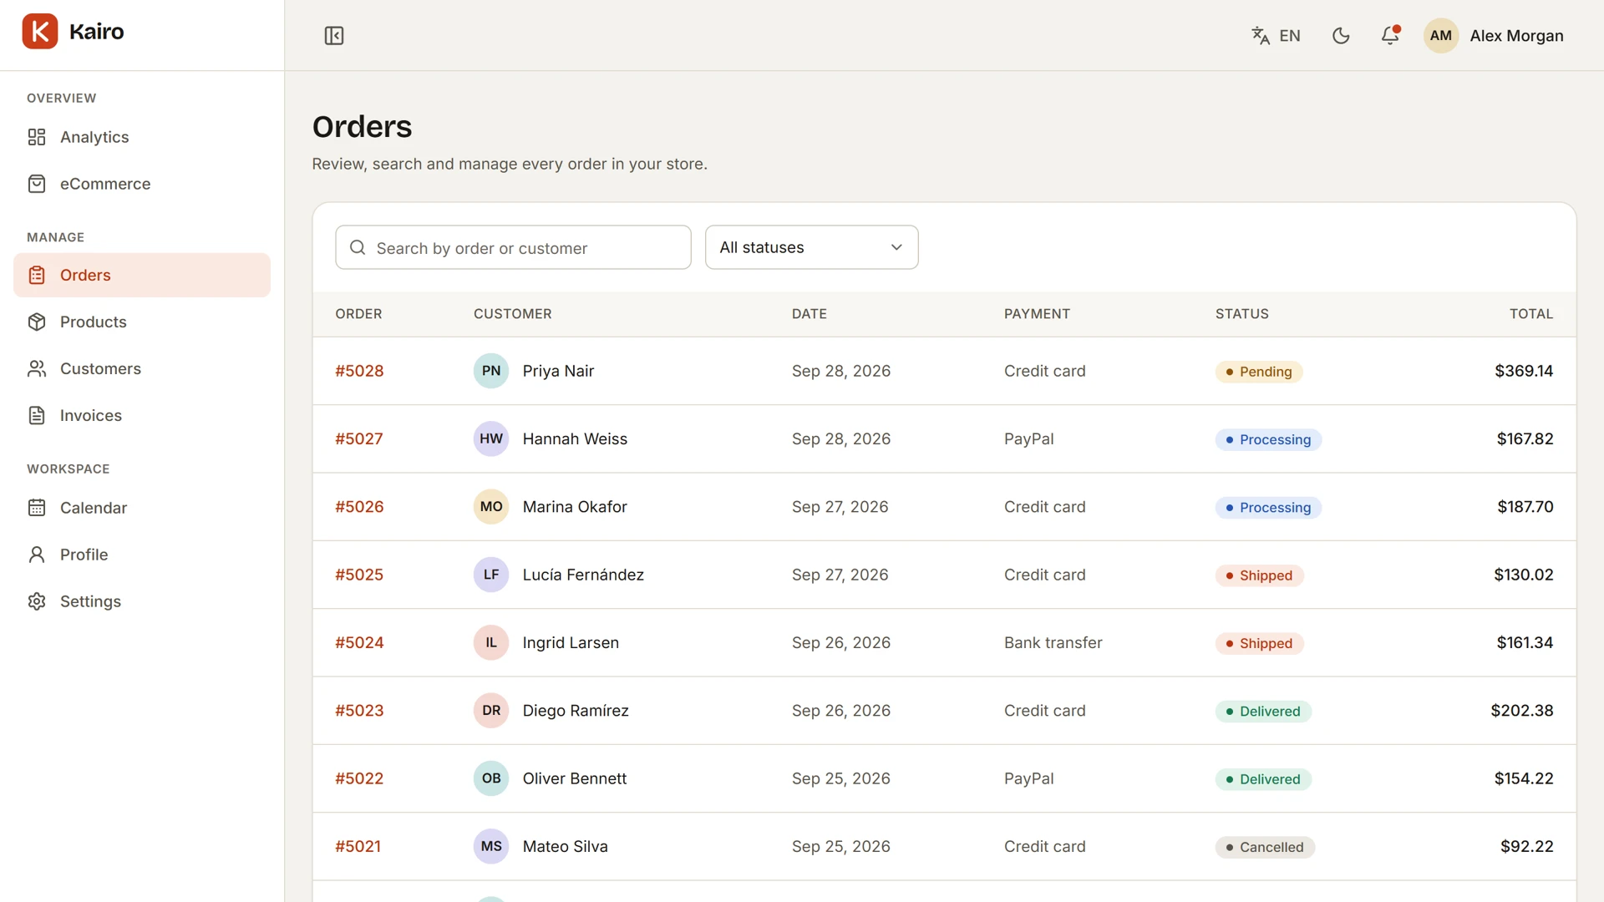Collapse the sidebar with the panel icon
Viewport: 1604px width, 902px height.
point(334,36)
